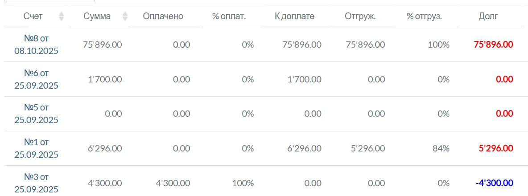Image resolution: width=528 pixels, height=196 pixels.
Task: Click the red debt value 75'896.00
Action: (493, 45)
